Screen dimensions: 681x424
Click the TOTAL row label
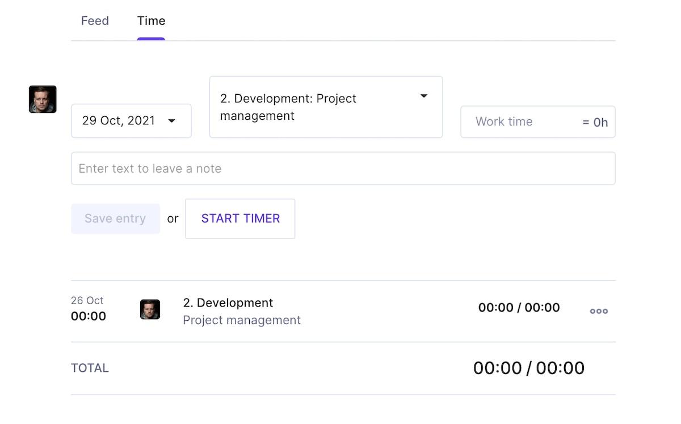coord(90,368)
